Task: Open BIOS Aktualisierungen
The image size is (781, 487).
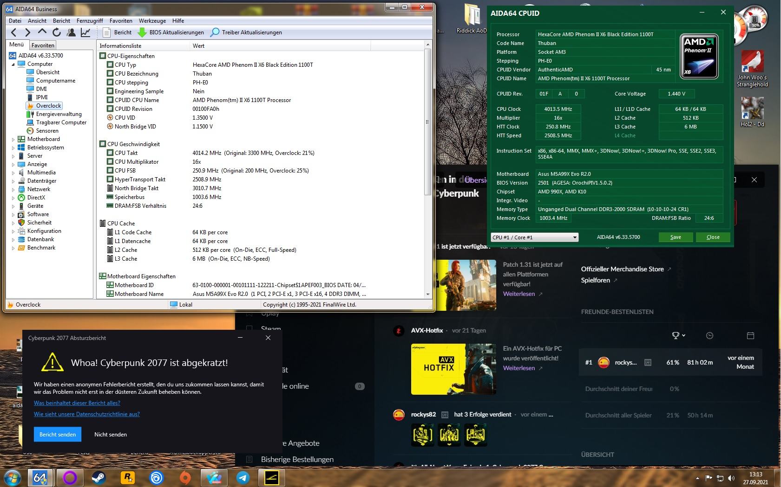Action: pyautogui.click(x=170, y=32)
